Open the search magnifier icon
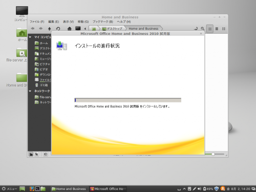The height and width of the screenshot is (192, 256). [x=202, y=29]
